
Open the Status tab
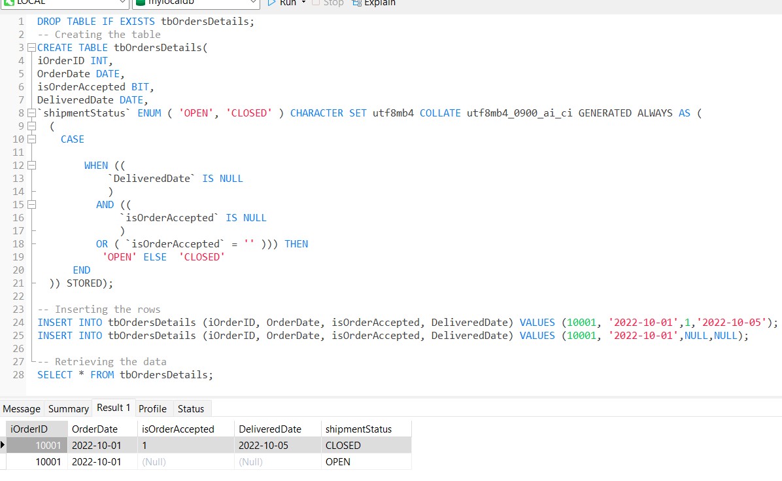click(x=191, y=408)
